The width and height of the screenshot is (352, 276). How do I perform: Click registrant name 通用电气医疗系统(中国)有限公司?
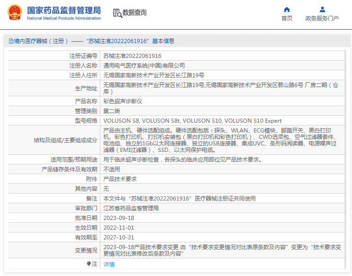pyautogui.click(x=144, y=65)
